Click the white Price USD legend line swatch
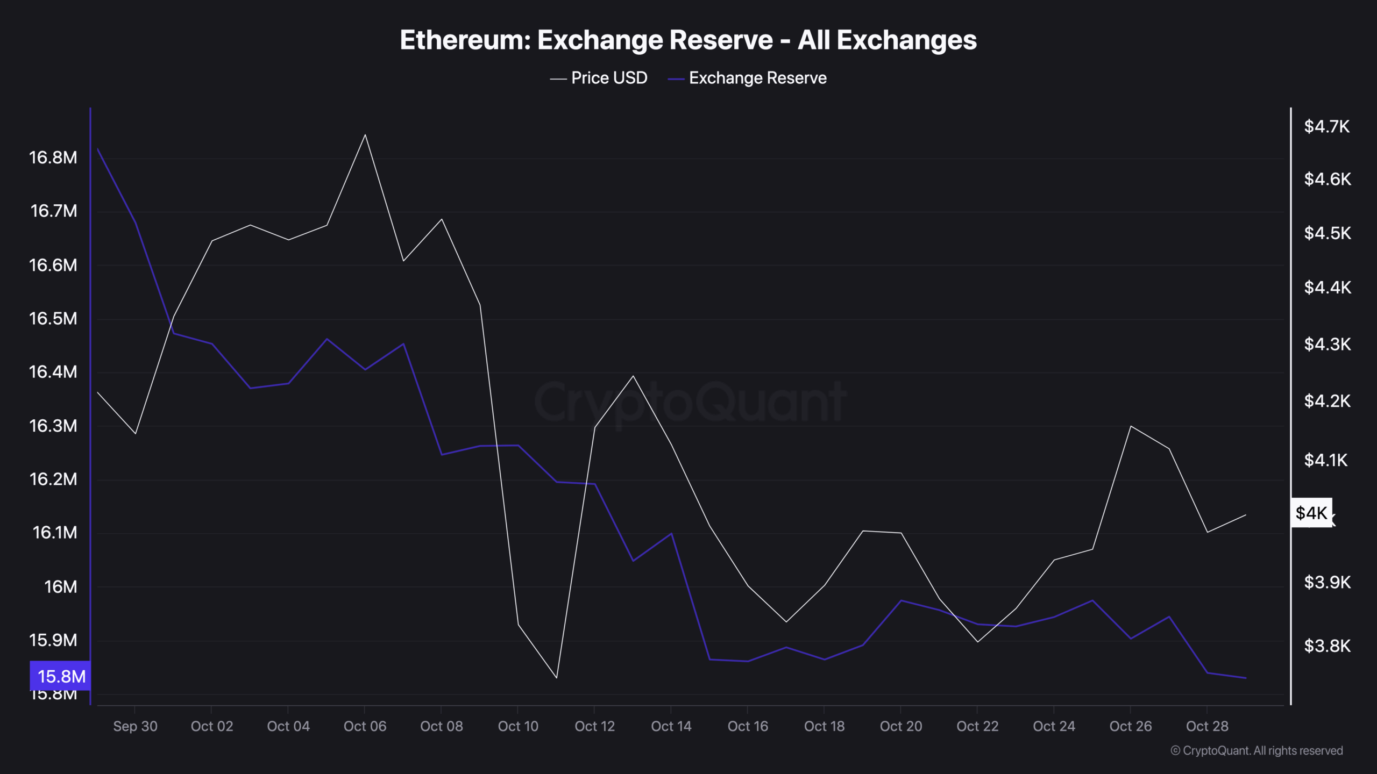The width and height of the screenshot is (1377, 774). [x=558, y=79]
